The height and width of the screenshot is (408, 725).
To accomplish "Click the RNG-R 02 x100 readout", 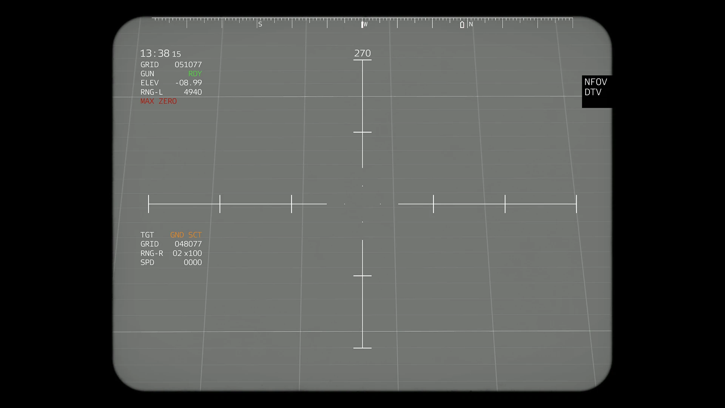I will pos(187,253).
